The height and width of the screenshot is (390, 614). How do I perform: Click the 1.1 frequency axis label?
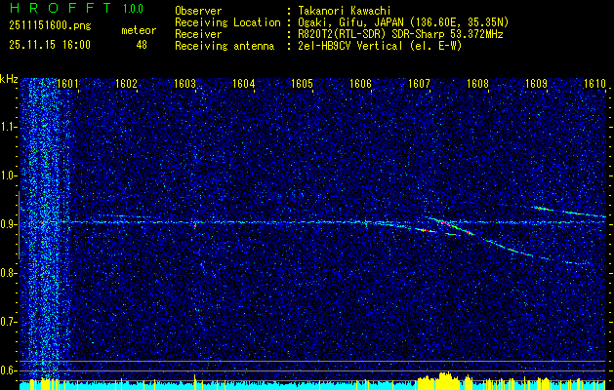[8, 128]
